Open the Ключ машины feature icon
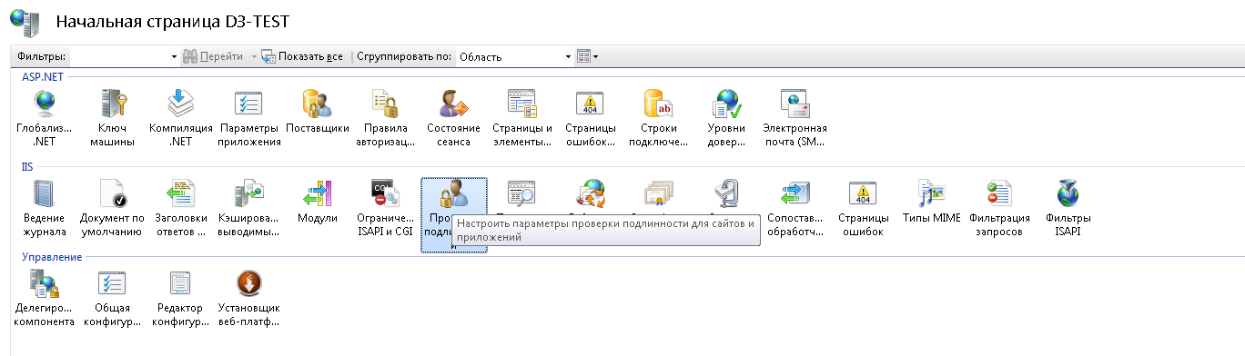Screen dimensions: 1245x356 point(113,104)
